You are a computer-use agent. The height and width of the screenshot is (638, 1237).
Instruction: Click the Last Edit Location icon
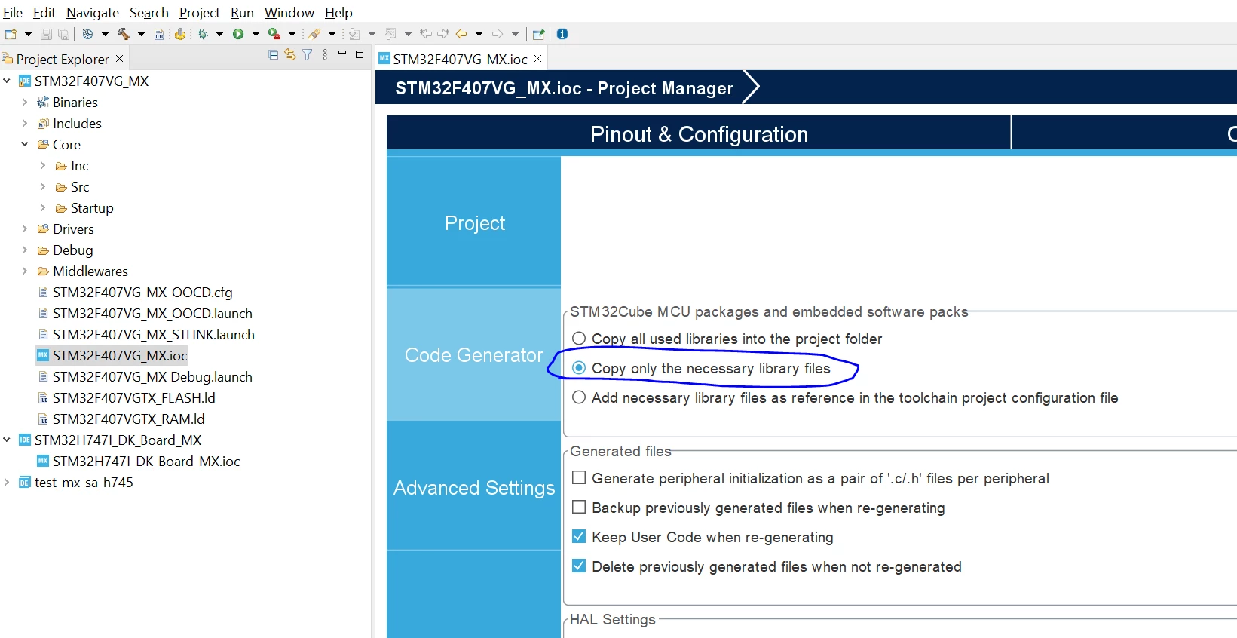click(x=425, y=34)
